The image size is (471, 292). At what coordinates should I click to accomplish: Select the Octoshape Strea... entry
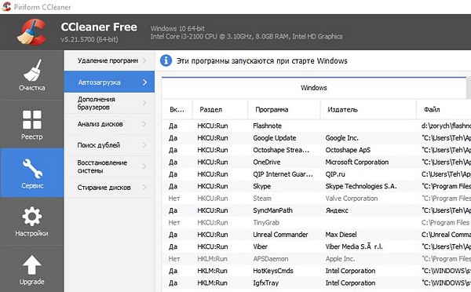[316, 150]
